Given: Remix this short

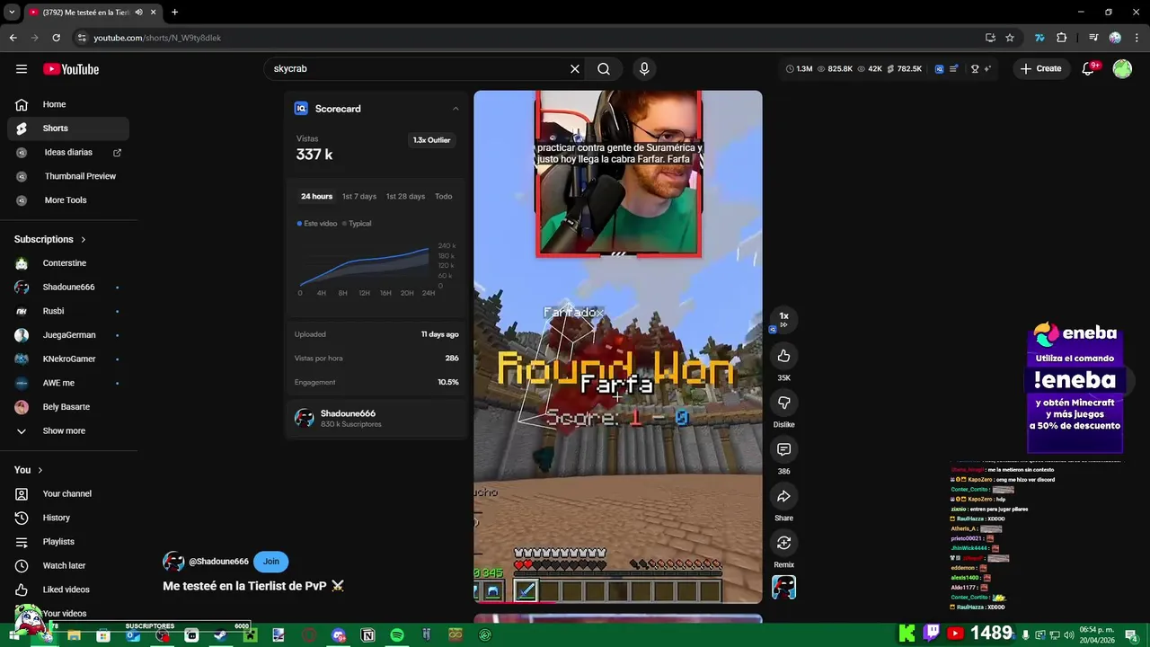Looking at the screenshot, I should (x=783, y=543).
